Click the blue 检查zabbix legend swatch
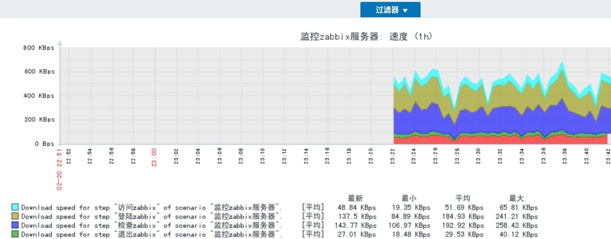Viewport: 611px width, 239px height. pyautogui.click(x=15, y=225)
